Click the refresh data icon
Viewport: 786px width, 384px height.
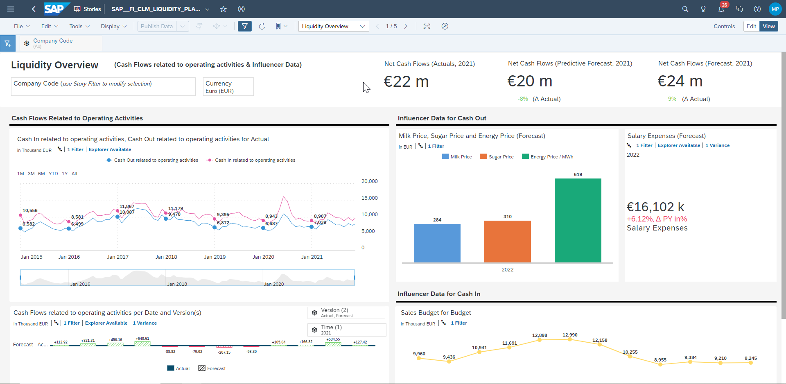point(262,26)
